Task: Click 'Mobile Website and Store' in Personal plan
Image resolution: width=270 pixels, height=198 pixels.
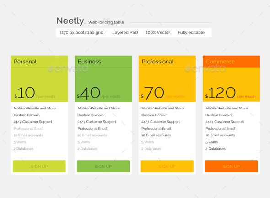Action: (35, 108)
